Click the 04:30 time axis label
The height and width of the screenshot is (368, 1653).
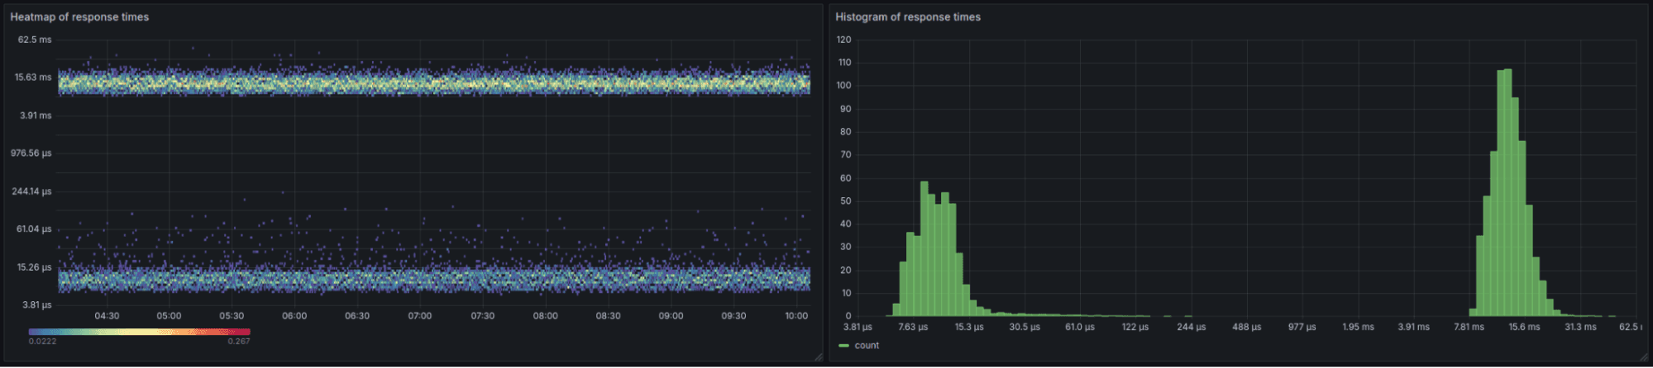(x=107, y=316)
